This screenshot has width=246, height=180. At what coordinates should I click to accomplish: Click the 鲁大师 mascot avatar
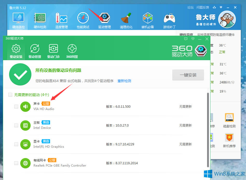(x=227, y=19)
